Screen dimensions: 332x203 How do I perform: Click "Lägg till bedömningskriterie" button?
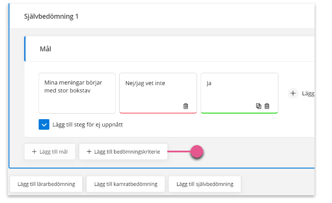coord(123,152)
